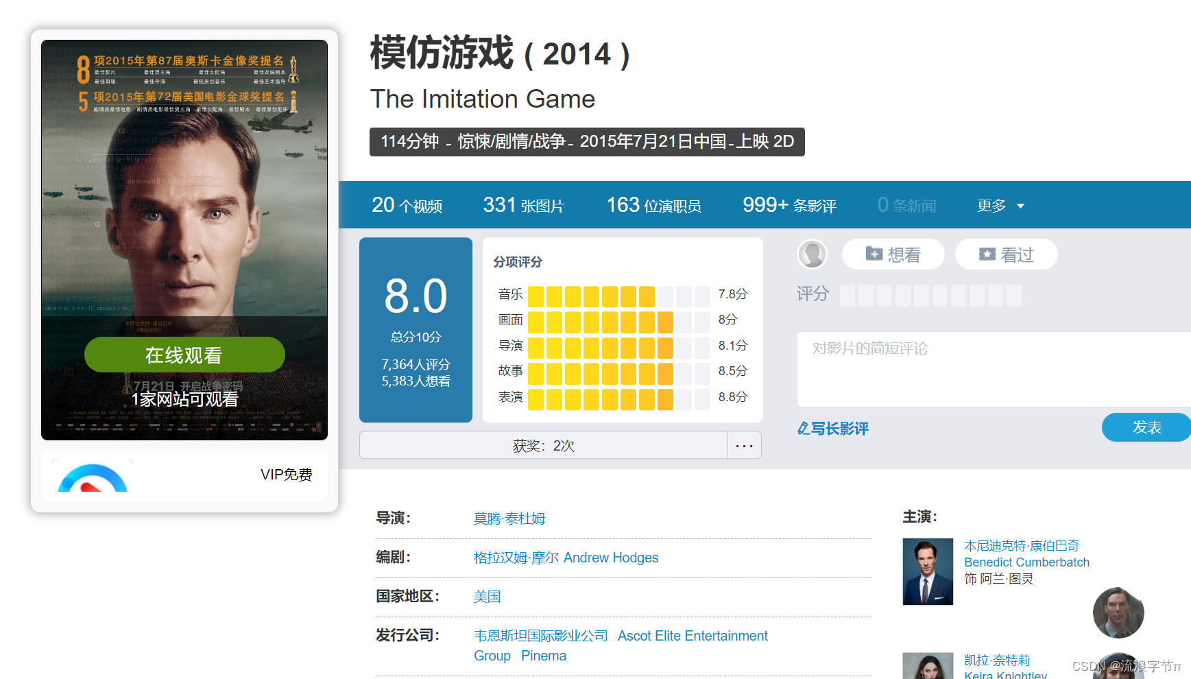
Task: Click the 获奖: 2次 bar
Action: pyautogui.click(x=543, y=445)
